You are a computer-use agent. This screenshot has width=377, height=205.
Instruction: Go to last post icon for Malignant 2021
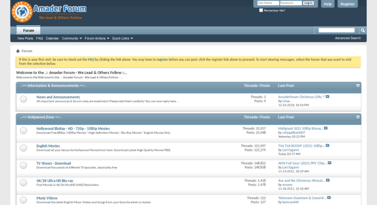[326, 128]
